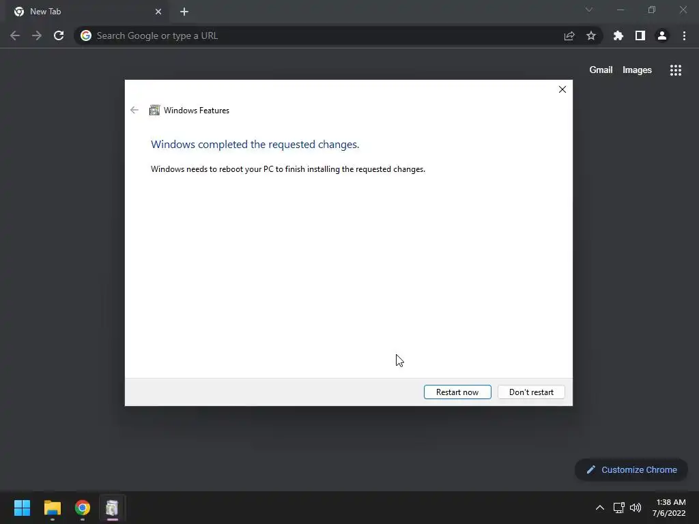Select the New Tab tab

point(87,12)
